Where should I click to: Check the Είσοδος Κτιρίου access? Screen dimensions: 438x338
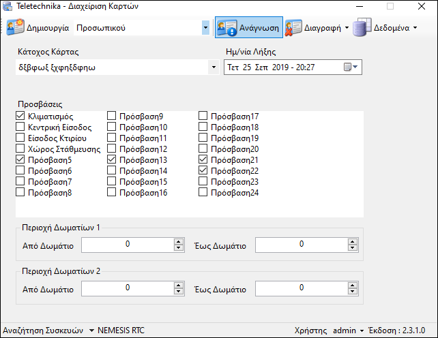tap(20, 138)
